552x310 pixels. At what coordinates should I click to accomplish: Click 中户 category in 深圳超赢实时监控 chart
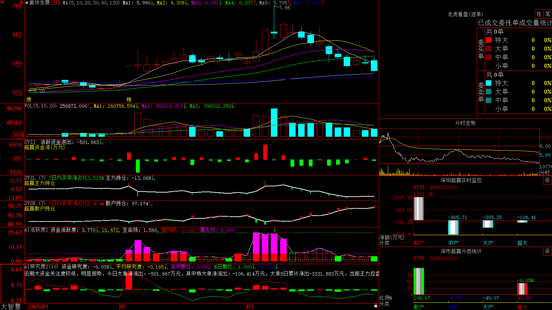(x=453, y=243)
